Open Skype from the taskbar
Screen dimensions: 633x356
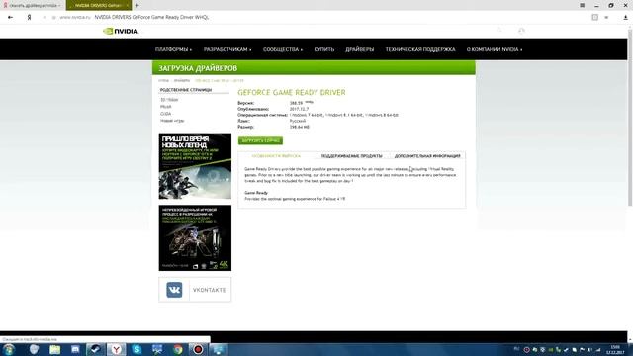click(136, 349)
